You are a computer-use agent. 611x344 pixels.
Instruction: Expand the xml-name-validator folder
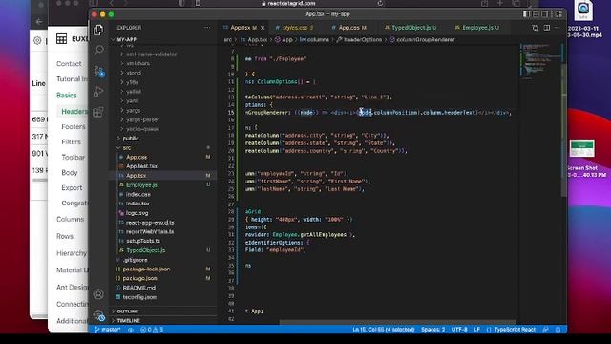click(152, 54)
